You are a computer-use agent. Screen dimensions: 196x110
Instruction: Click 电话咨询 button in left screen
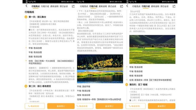[35, 106]
